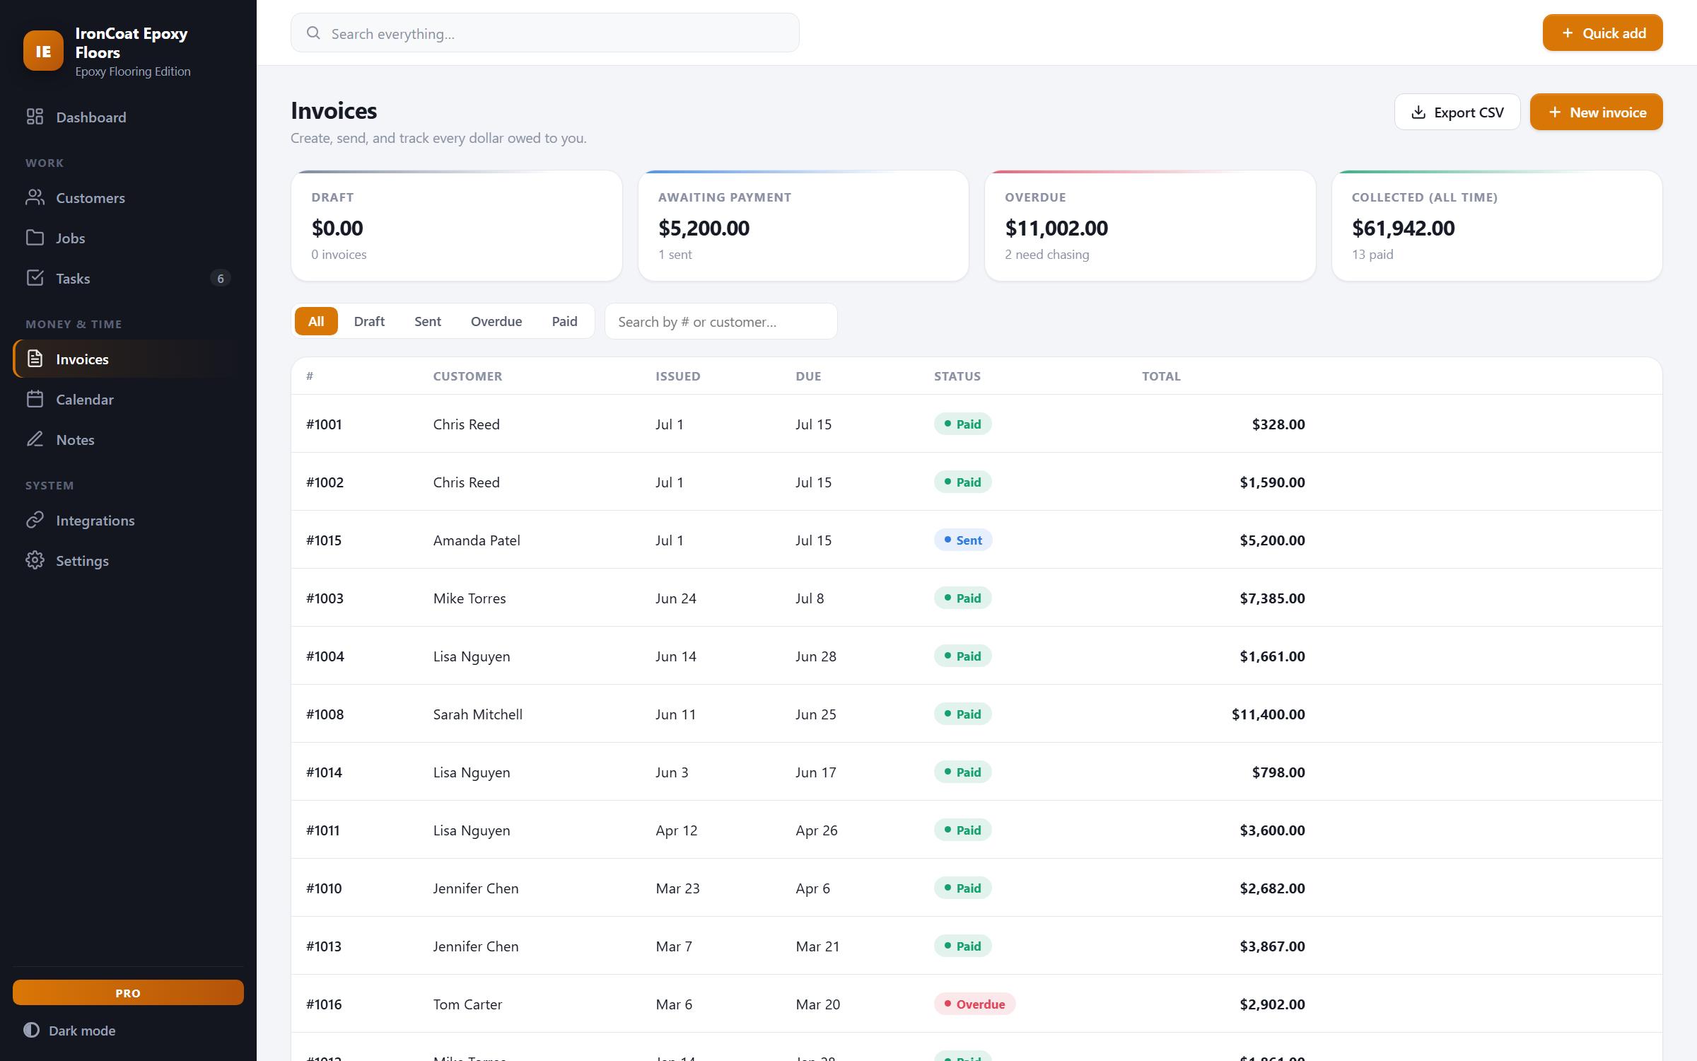
Task: Click the $11,400.00 invoice total
Action: 1268,714
